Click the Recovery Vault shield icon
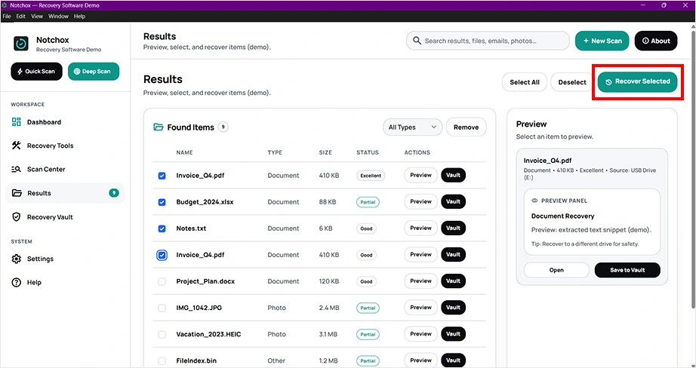 pyautogui.click(x=17, y=217)
